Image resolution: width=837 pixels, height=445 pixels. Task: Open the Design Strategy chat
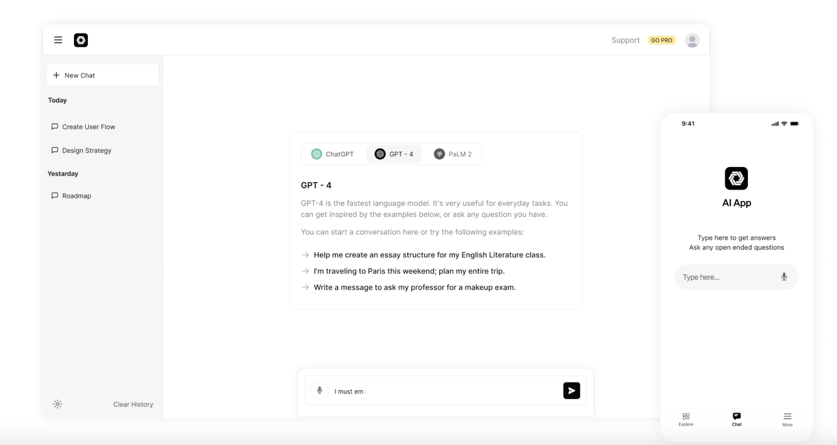(86, 150)
